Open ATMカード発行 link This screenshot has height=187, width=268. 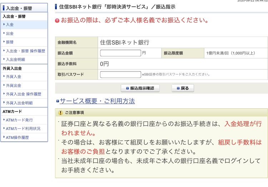(19, 120)
